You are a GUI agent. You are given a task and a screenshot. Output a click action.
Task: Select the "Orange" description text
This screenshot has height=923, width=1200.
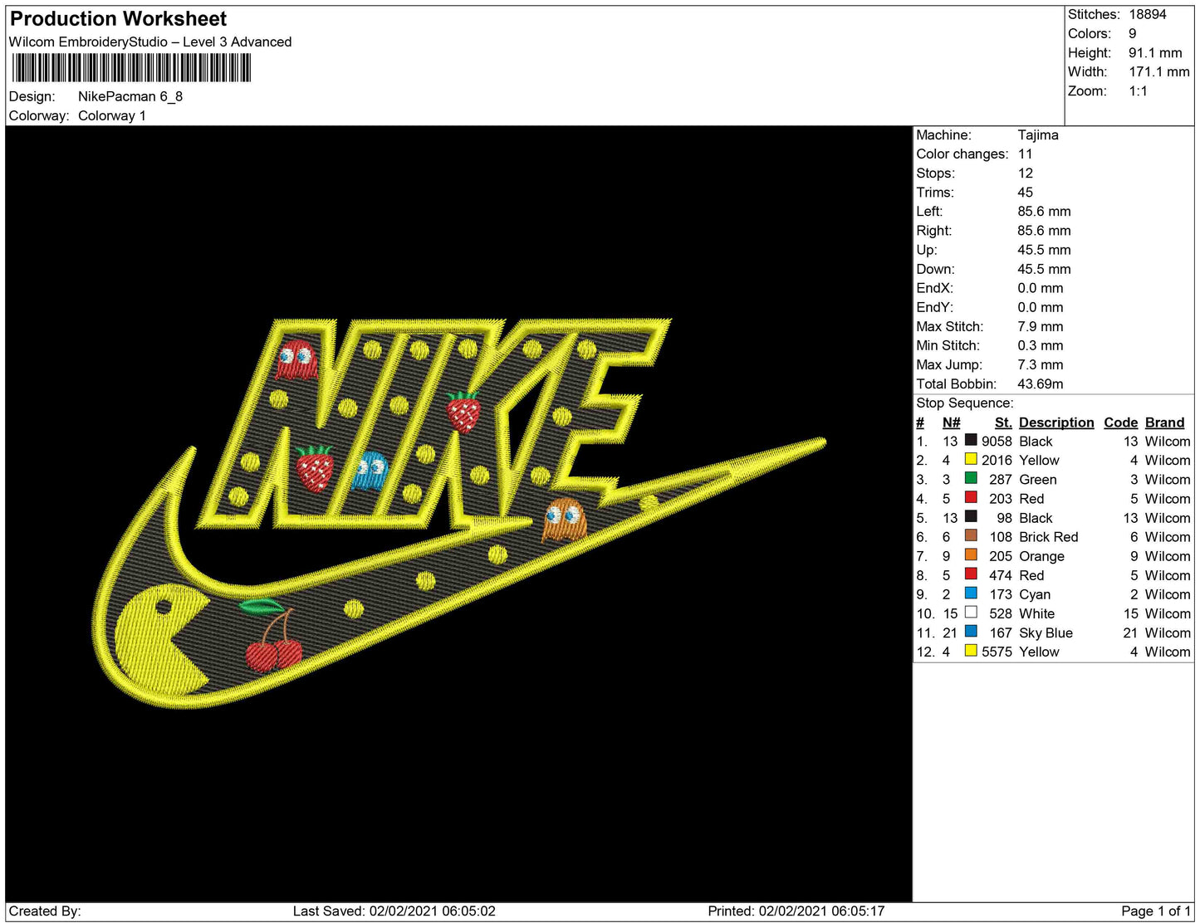point(1042,556)
